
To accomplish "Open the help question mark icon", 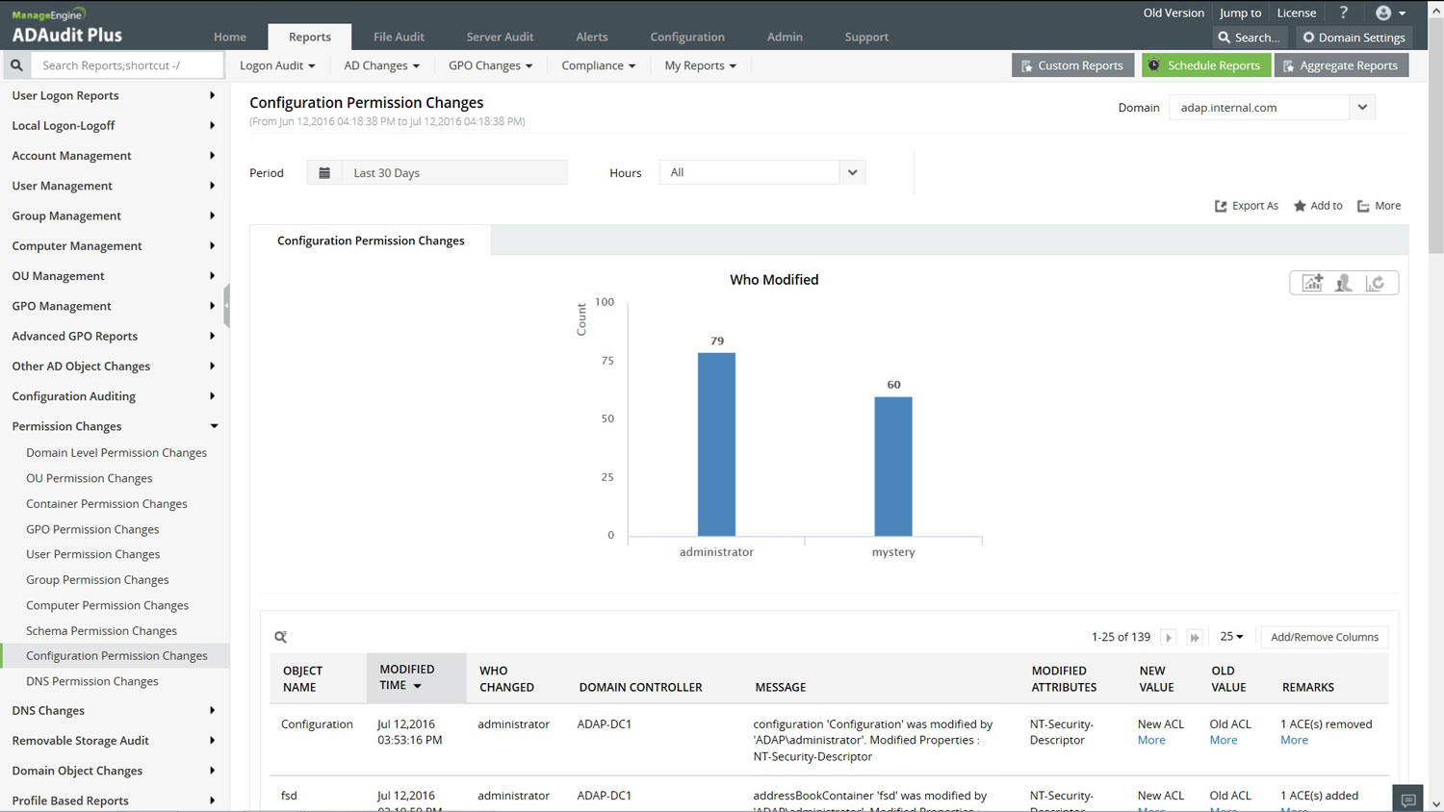I will click(x=1343, y=13).
